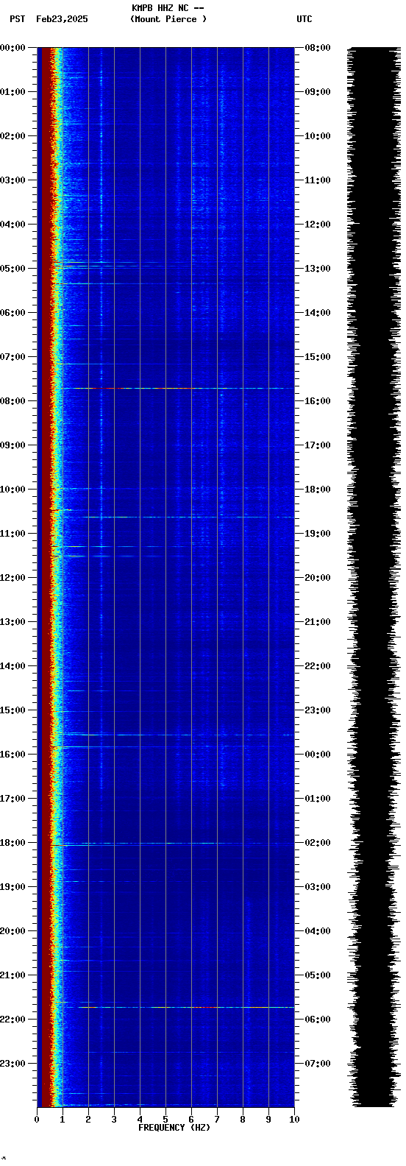Click the '1' Hz frequency tick label

pos(63,1120)
